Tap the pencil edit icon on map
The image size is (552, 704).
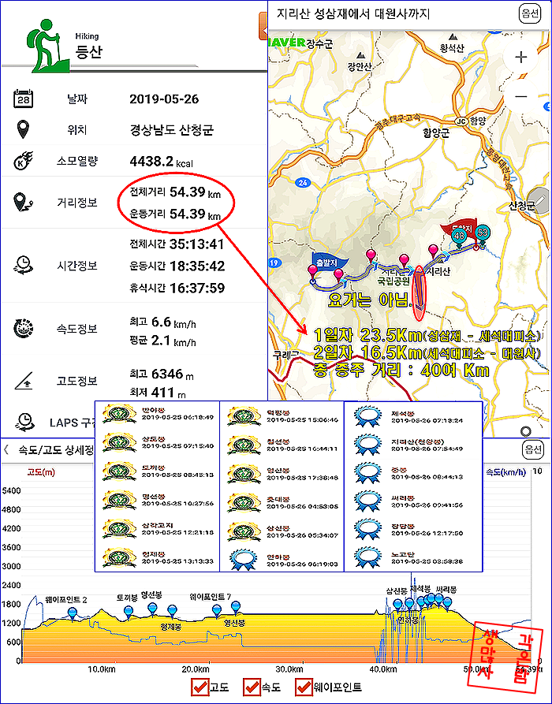(x=539, y=199)
